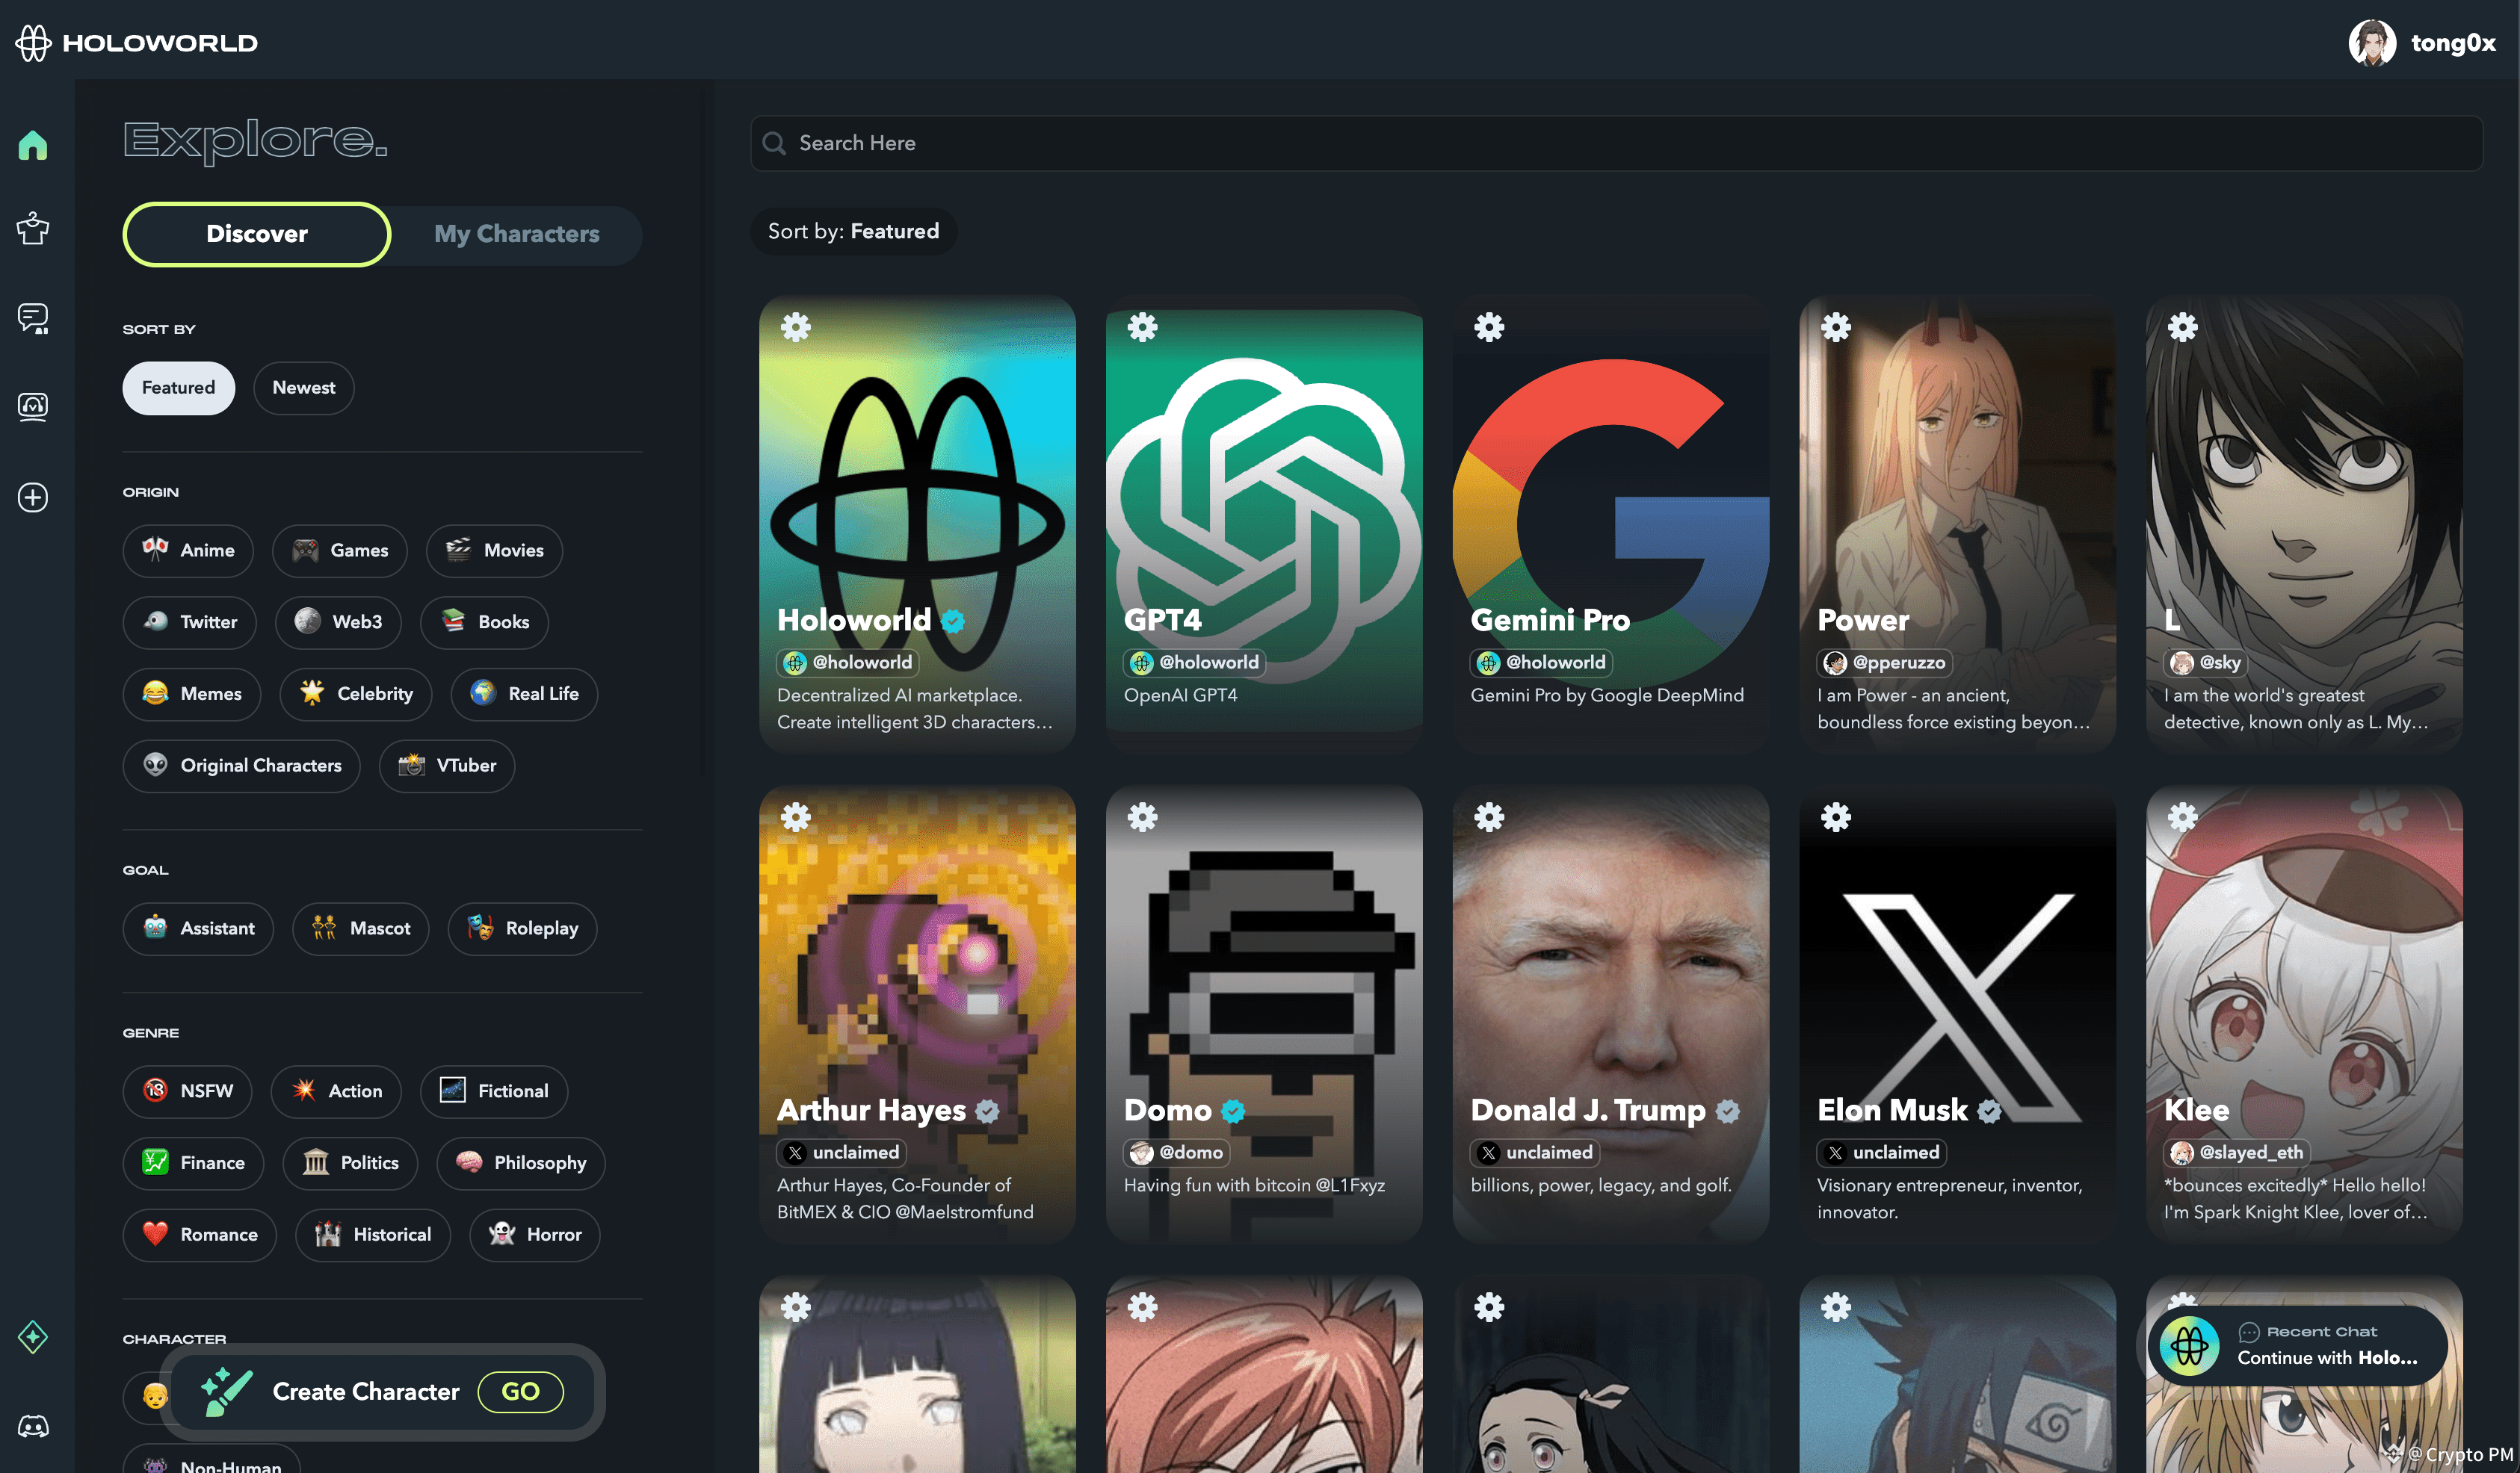Open the wardrobe shirt sidebar icon

point(33,229)
